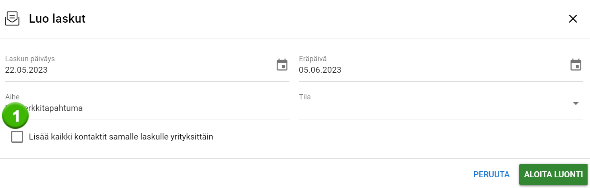
Task: Click the green number 1 step badge
Action: 16,116
